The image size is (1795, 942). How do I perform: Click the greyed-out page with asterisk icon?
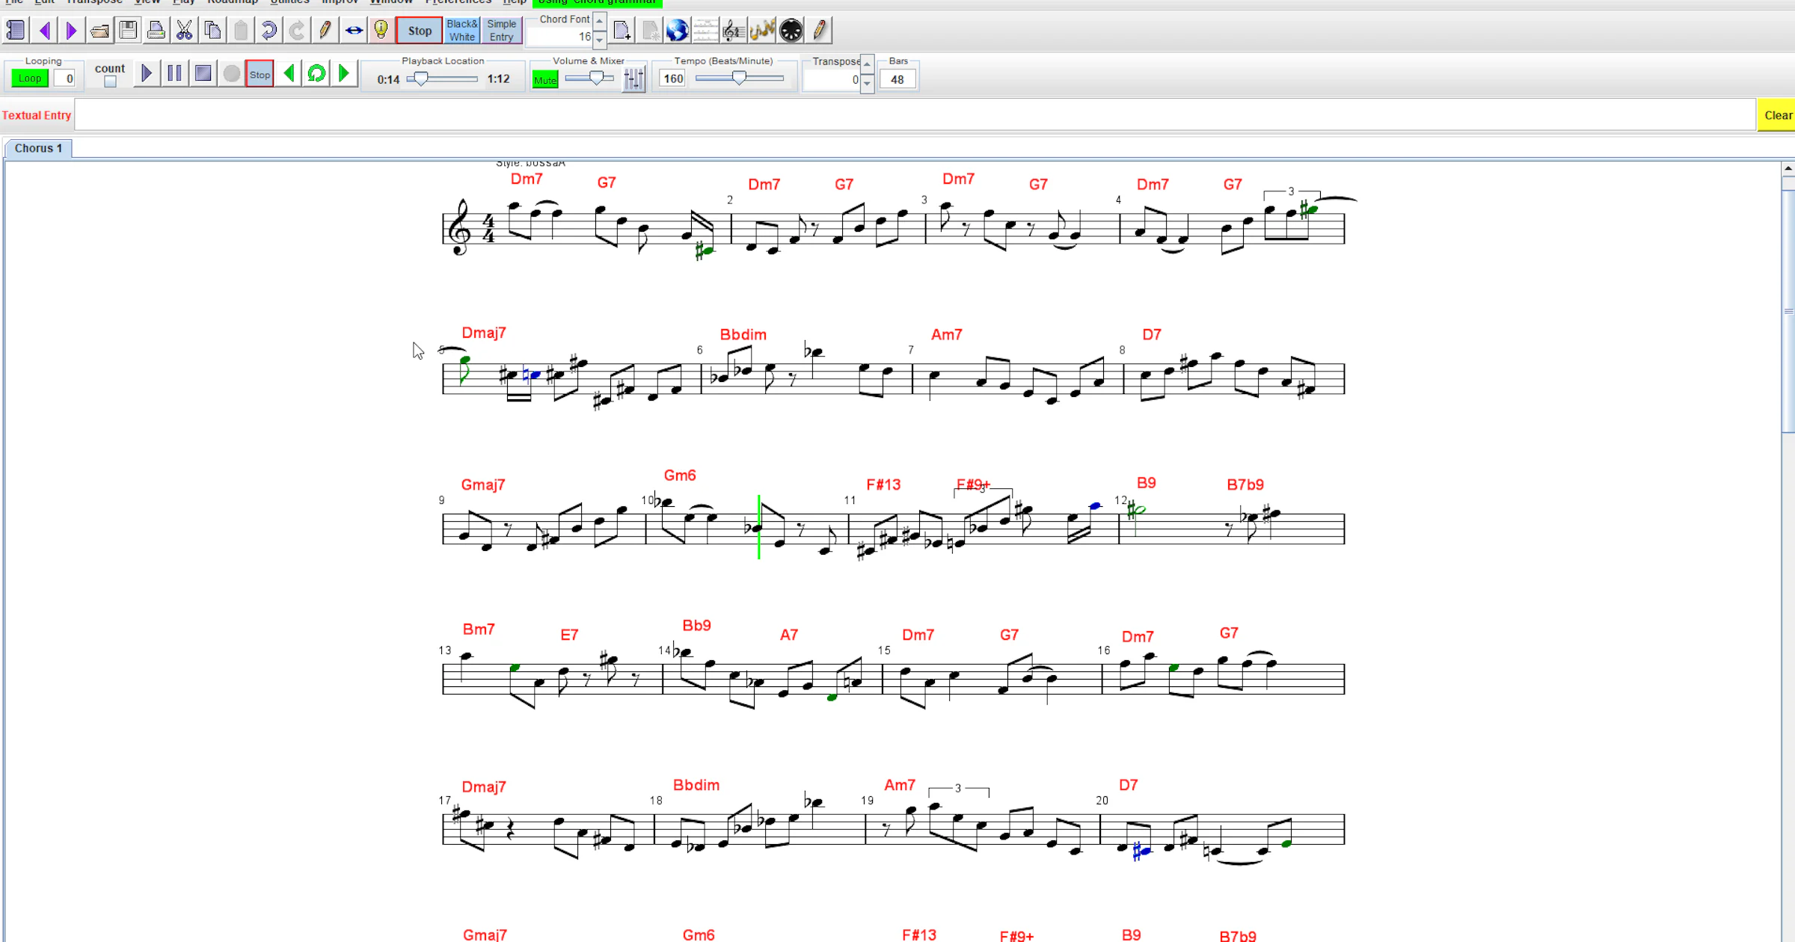point(650,31)
